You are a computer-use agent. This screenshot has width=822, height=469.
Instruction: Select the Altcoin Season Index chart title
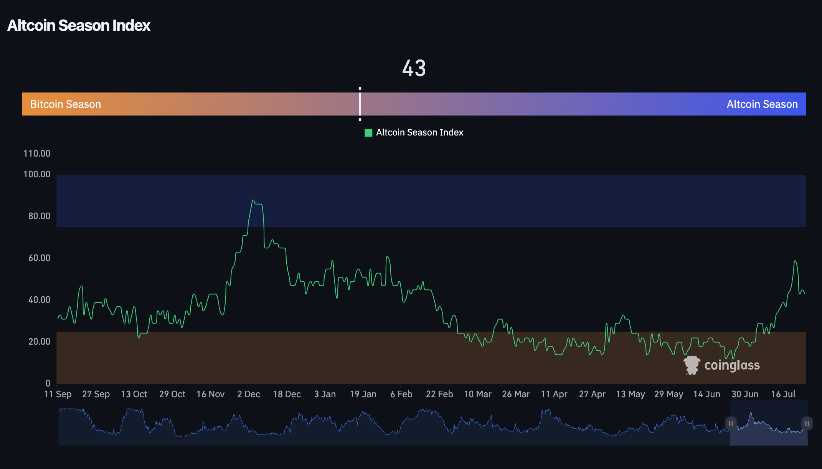click(x=79, y=25)
